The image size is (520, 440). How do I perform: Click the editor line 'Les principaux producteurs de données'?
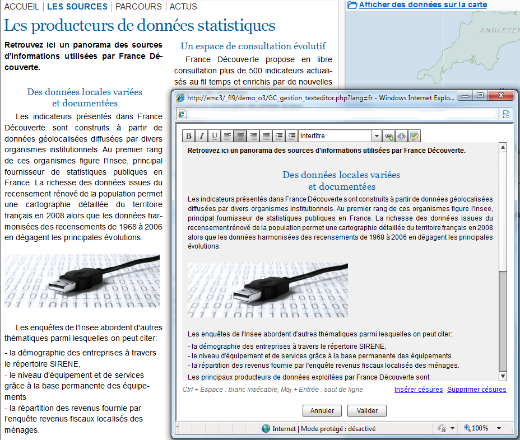pyautogui.click(x=309, y=377)
